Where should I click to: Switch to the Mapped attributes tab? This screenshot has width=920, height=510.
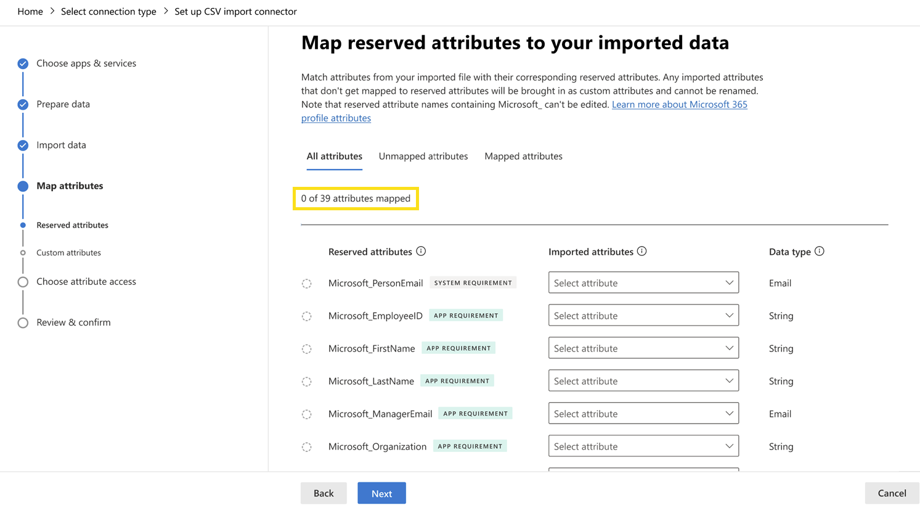click(x=523, y=156)
